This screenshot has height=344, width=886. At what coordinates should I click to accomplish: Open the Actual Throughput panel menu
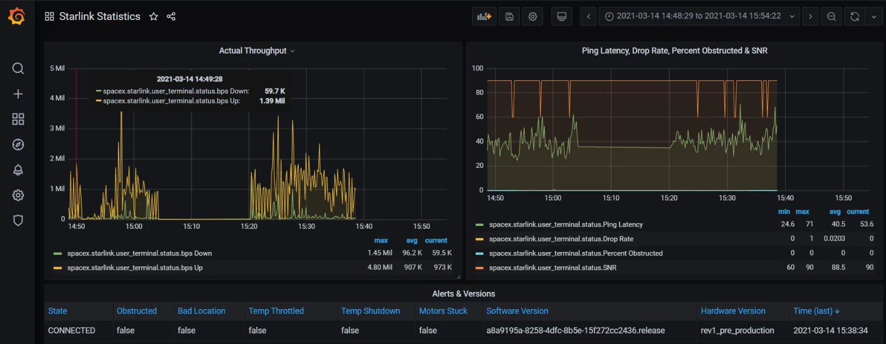pos(256,50)
